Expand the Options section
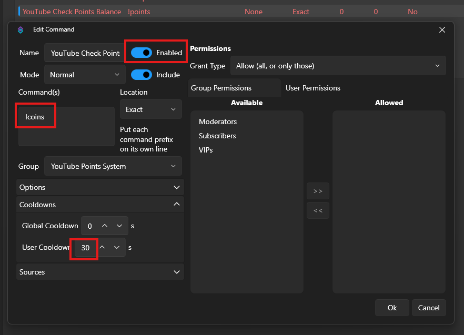Screen dimensions: 464x335 [x=100, y=187]
